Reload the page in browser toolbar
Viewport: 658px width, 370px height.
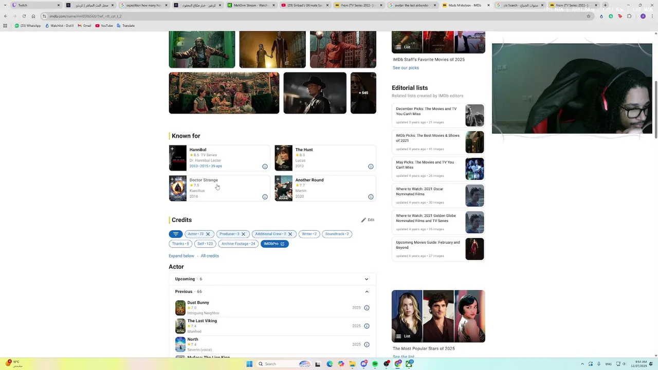click(24, 16)
